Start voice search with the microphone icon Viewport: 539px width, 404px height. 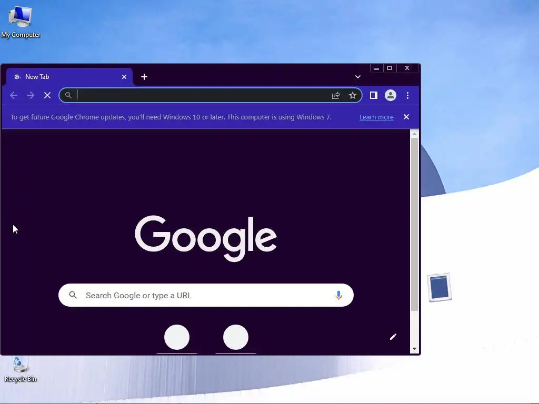[338, 295]
